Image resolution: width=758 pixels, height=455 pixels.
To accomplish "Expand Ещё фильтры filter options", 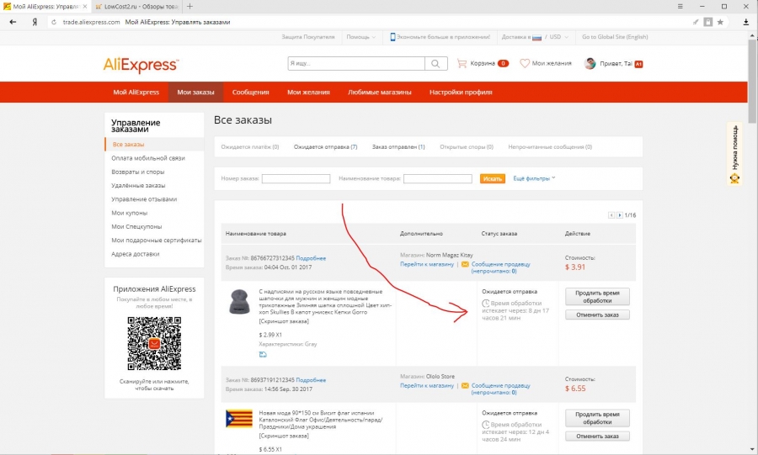I will click(534, 178).
